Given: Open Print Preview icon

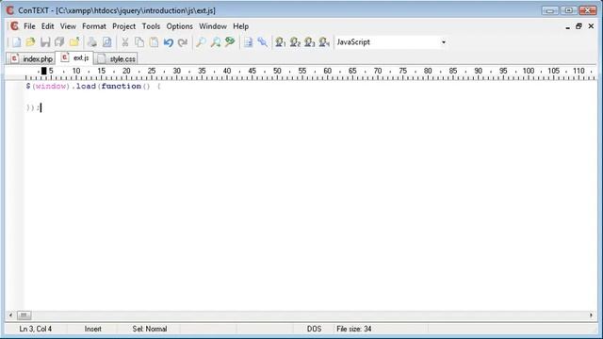Looking at the screenshot, I should coord(106,41).
